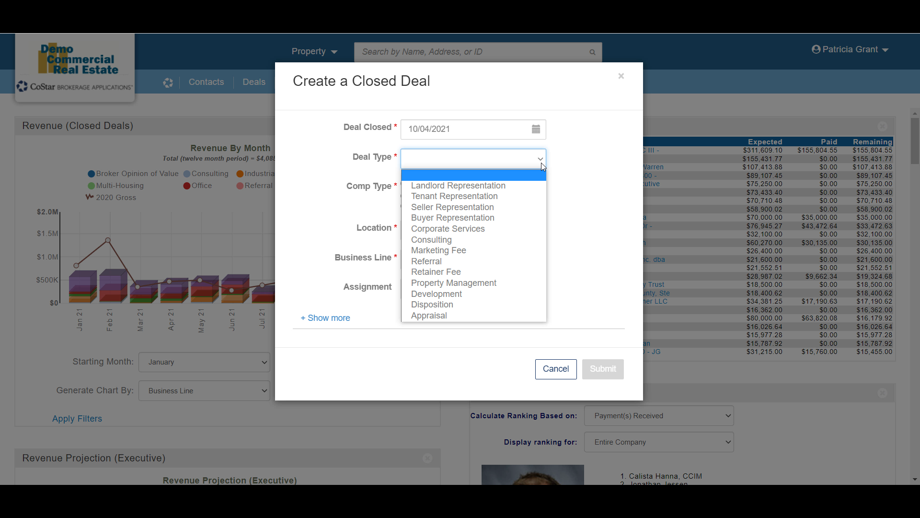Image resolution: width=920 pixels, height=518 pixels.
Task: Expand the Show more link
Action: click(325, 318)
